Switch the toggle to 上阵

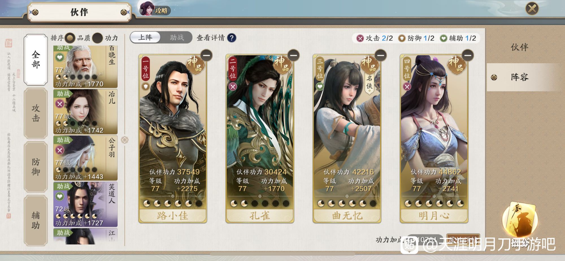145,38
